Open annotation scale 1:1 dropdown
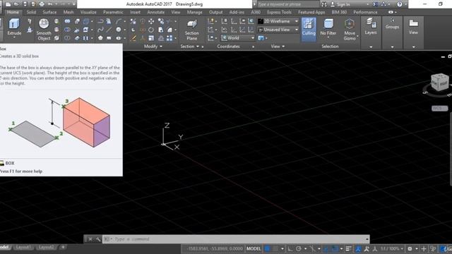 [x=391, y=248]
